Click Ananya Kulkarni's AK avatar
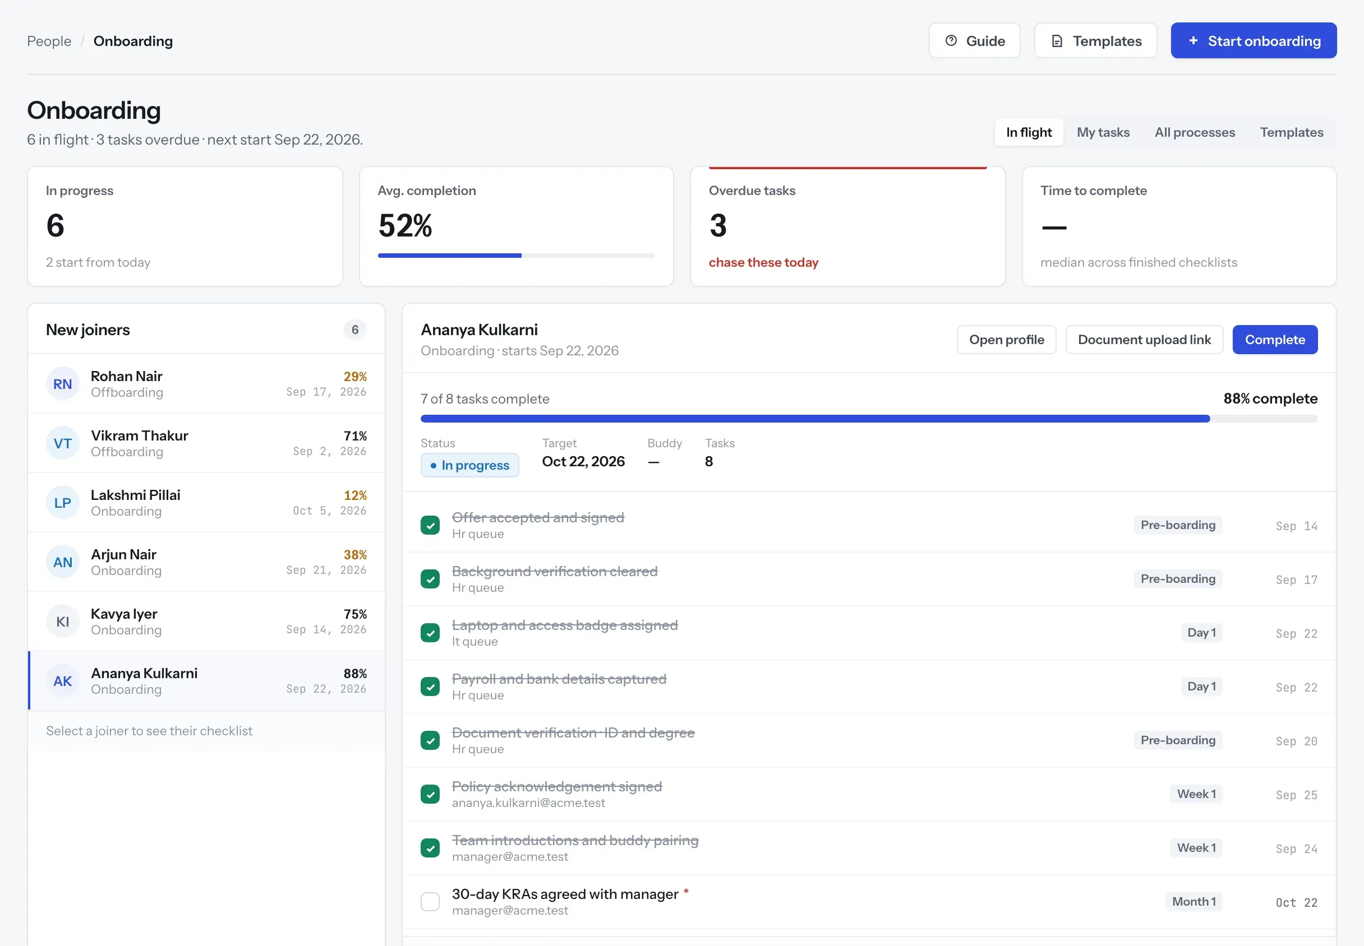 (62, 681)
